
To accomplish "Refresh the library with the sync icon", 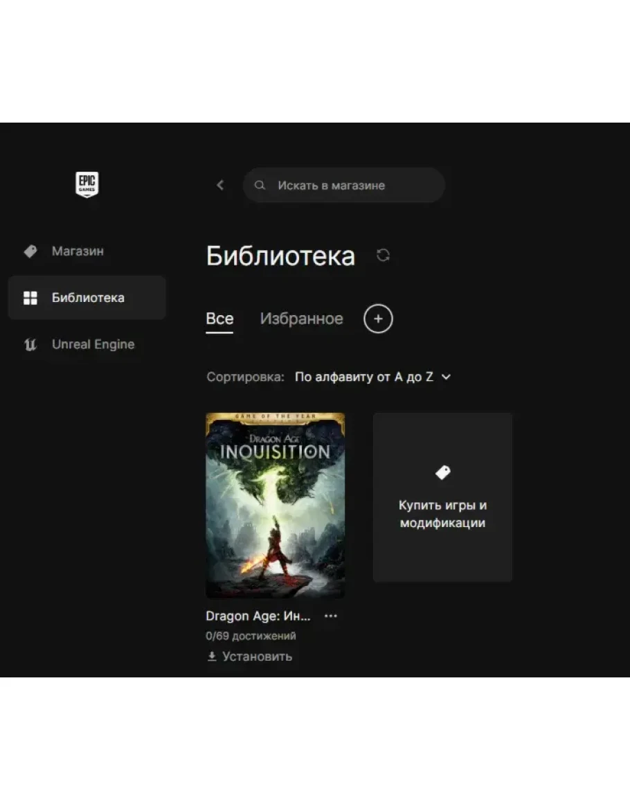I will [x=383, y=256].
